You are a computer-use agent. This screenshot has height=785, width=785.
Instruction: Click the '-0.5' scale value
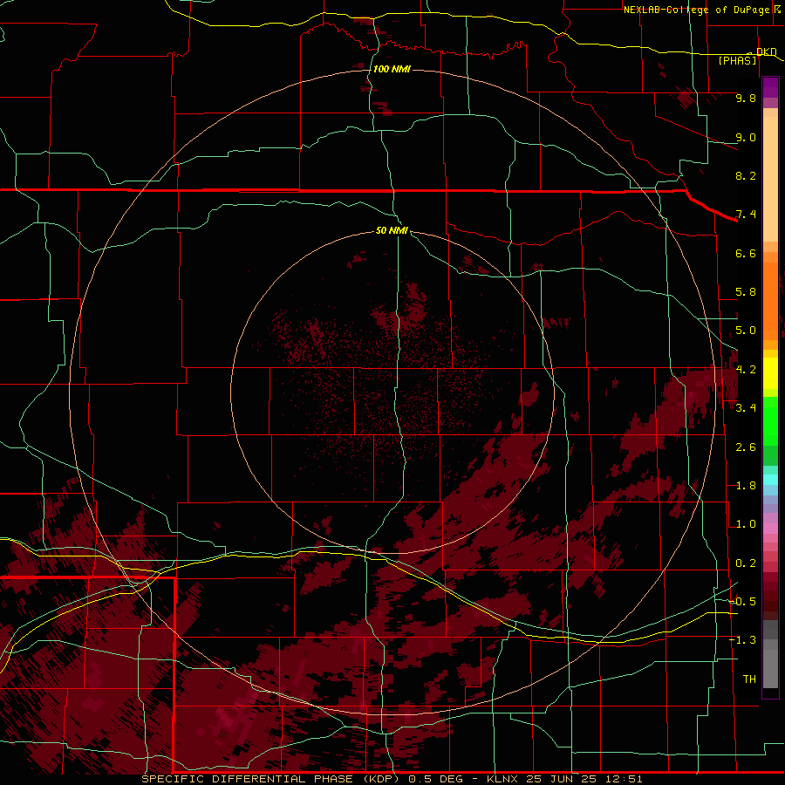pyautogui.click(x=743, y=601)
